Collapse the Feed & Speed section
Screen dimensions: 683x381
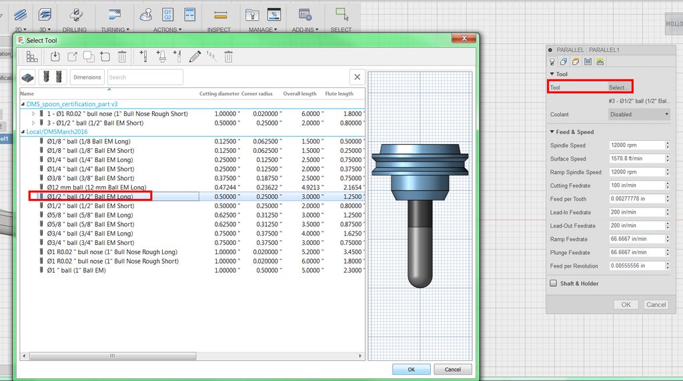(x=552, y=132)
